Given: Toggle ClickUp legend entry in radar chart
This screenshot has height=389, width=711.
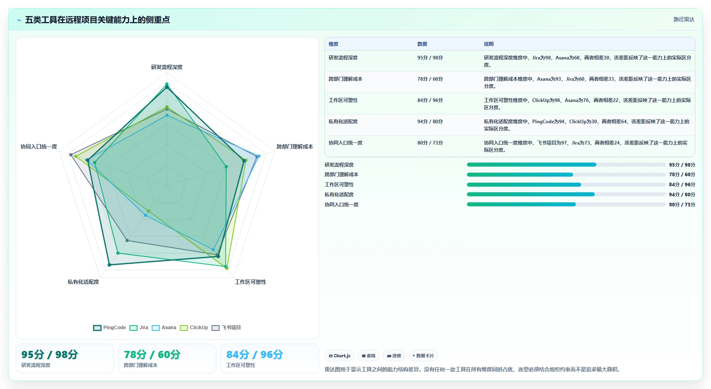Looking at the screenshot, I should pyautogui.click(x=194, y=328).
